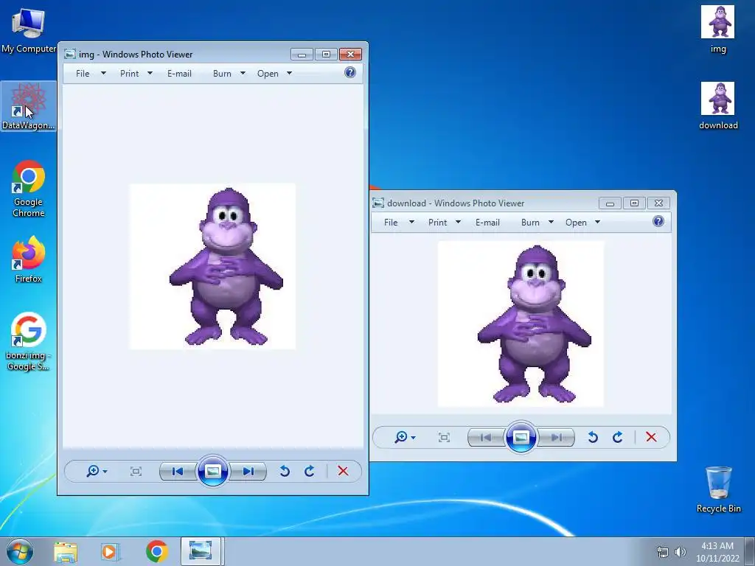Next image button in download window
Image resolution: width=755 pixels, height=566 pixels.
[557, 438]
